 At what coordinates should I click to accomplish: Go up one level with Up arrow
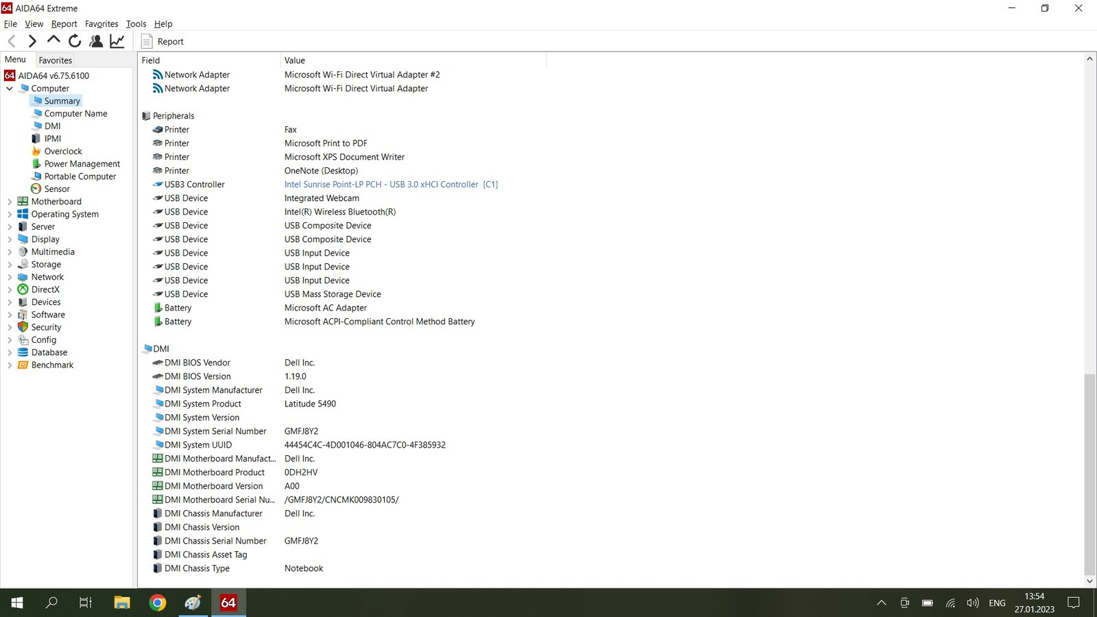(53, 40)
